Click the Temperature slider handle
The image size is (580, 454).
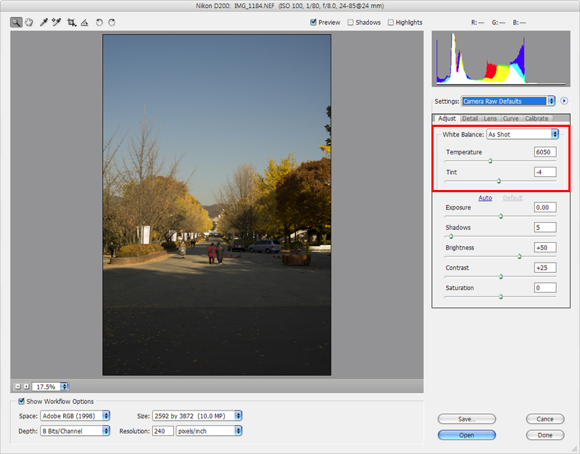pyautogui.click(x=490, y=161)
